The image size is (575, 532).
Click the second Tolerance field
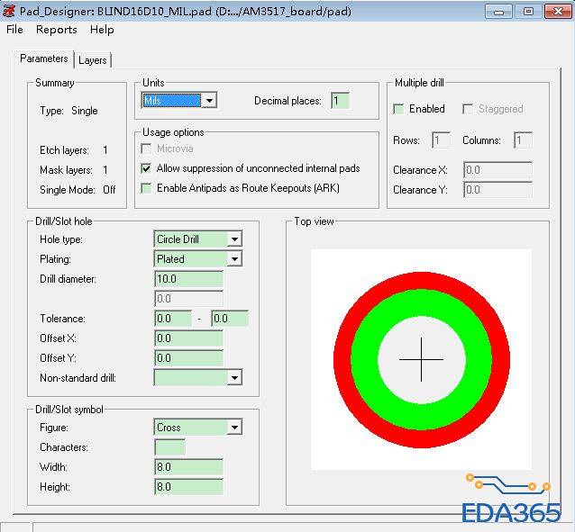point(230,319)
